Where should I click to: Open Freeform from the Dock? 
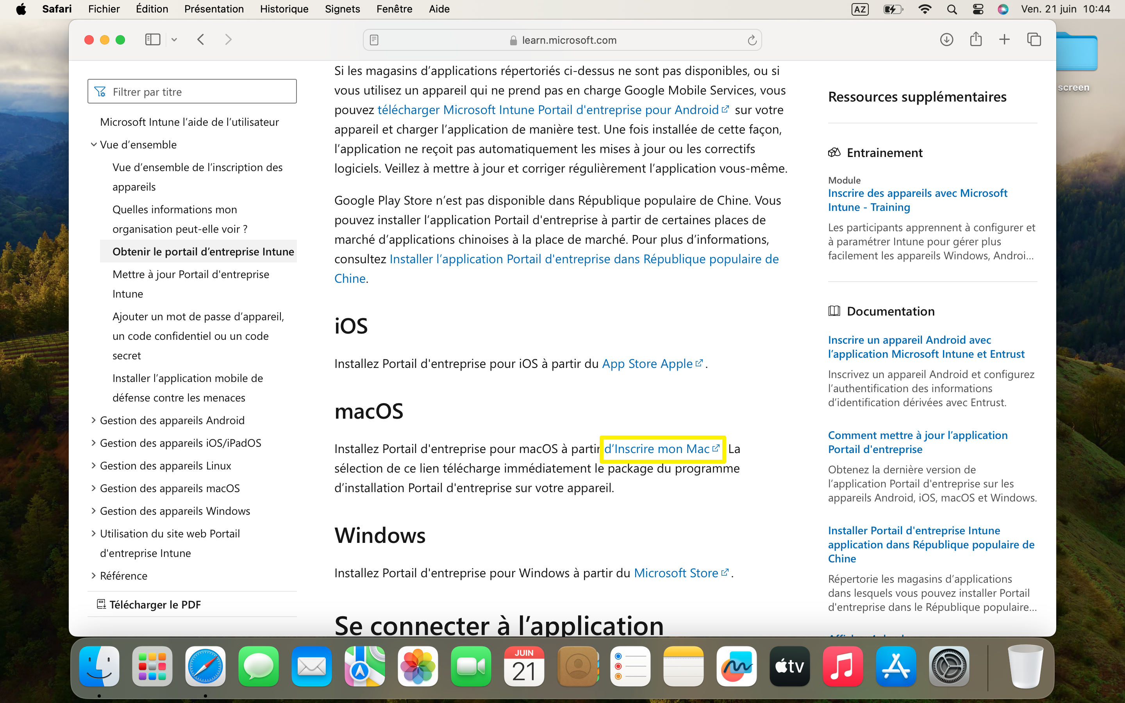tap(736, 666)
